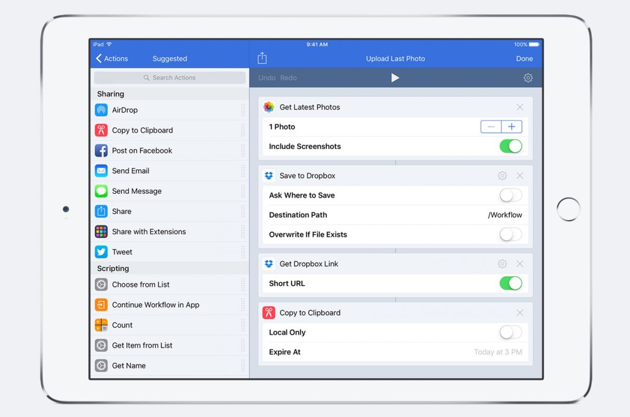
Task: Tap the battery indicator in status bar
Action: point(534,45)
